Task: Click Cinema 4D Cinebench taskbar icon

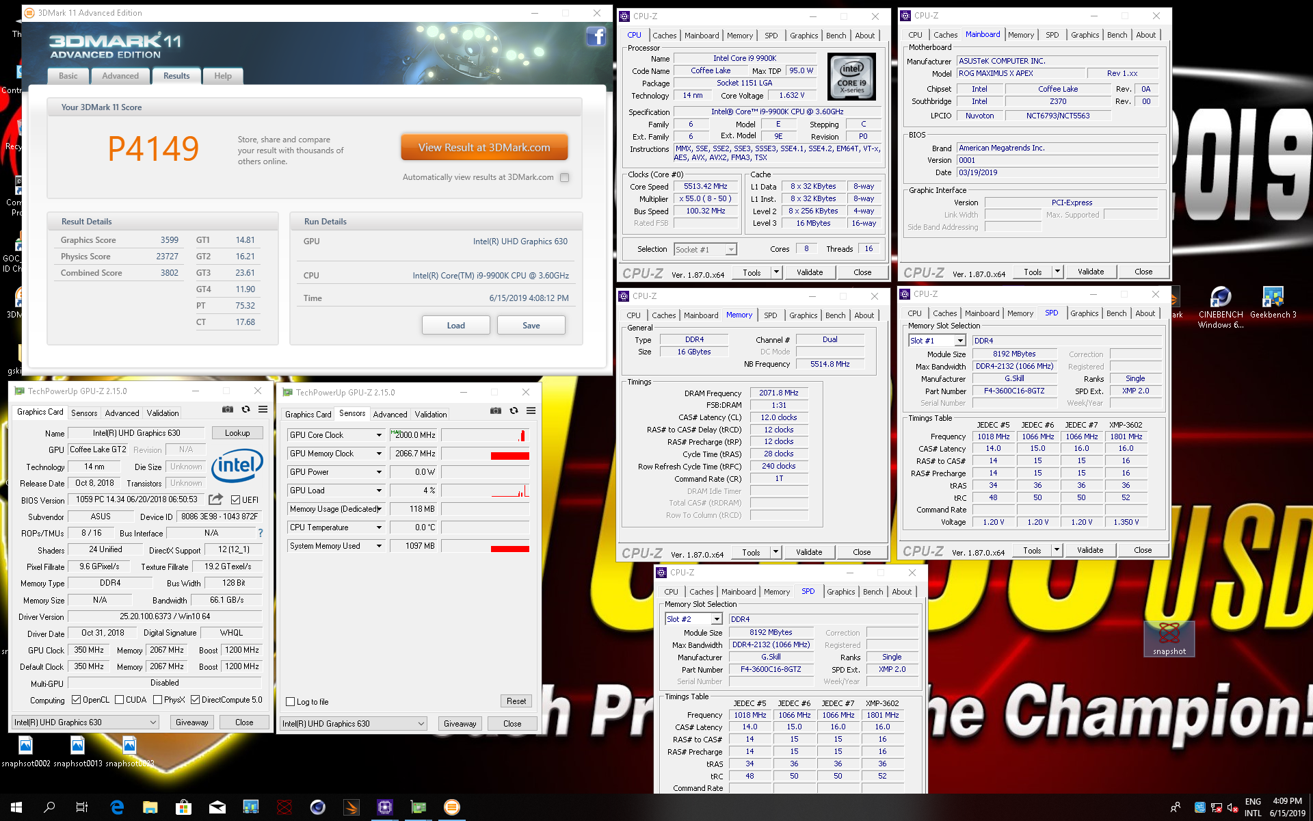Action: (317, 807)
